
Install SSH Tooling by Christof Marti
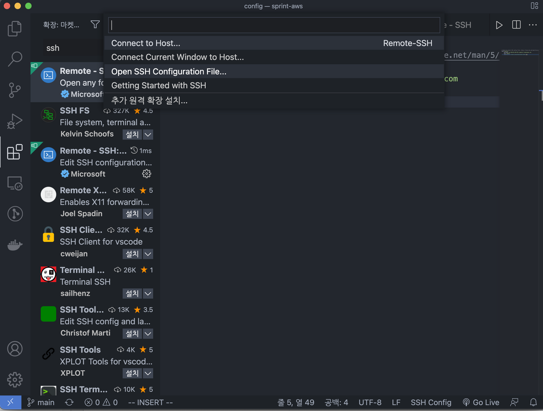pyautogui.click(x=132, y=333)
